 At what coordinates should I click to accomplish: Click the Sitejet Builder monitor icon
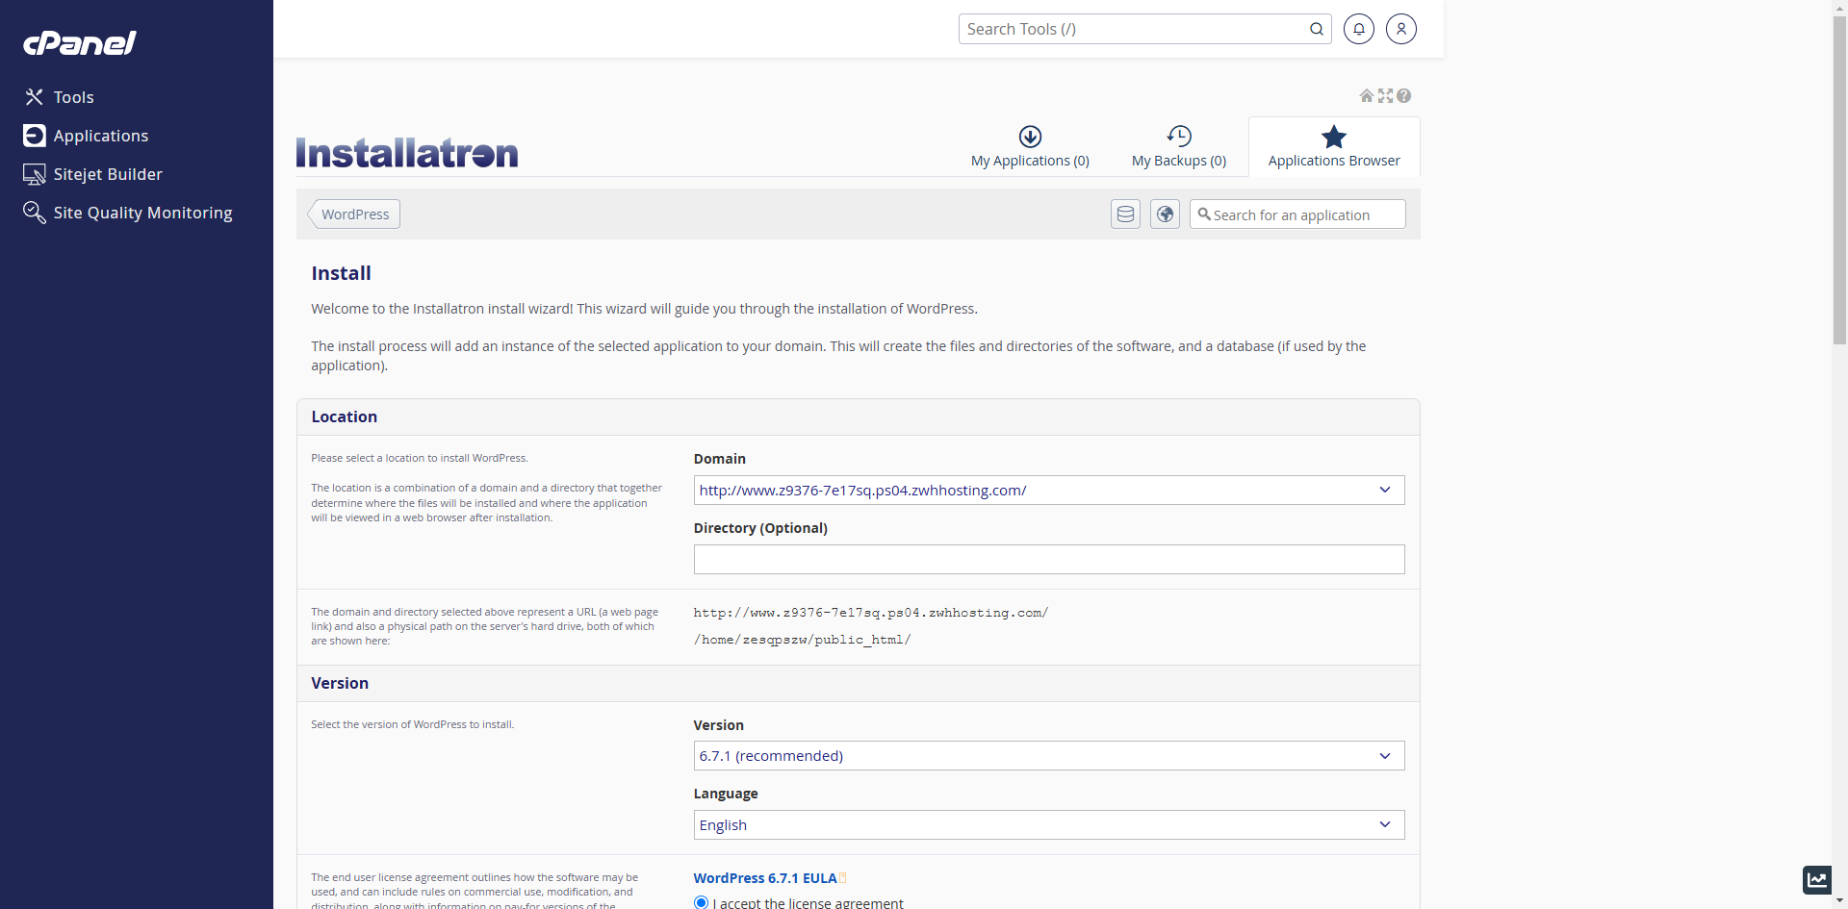(x=35, y=174)
